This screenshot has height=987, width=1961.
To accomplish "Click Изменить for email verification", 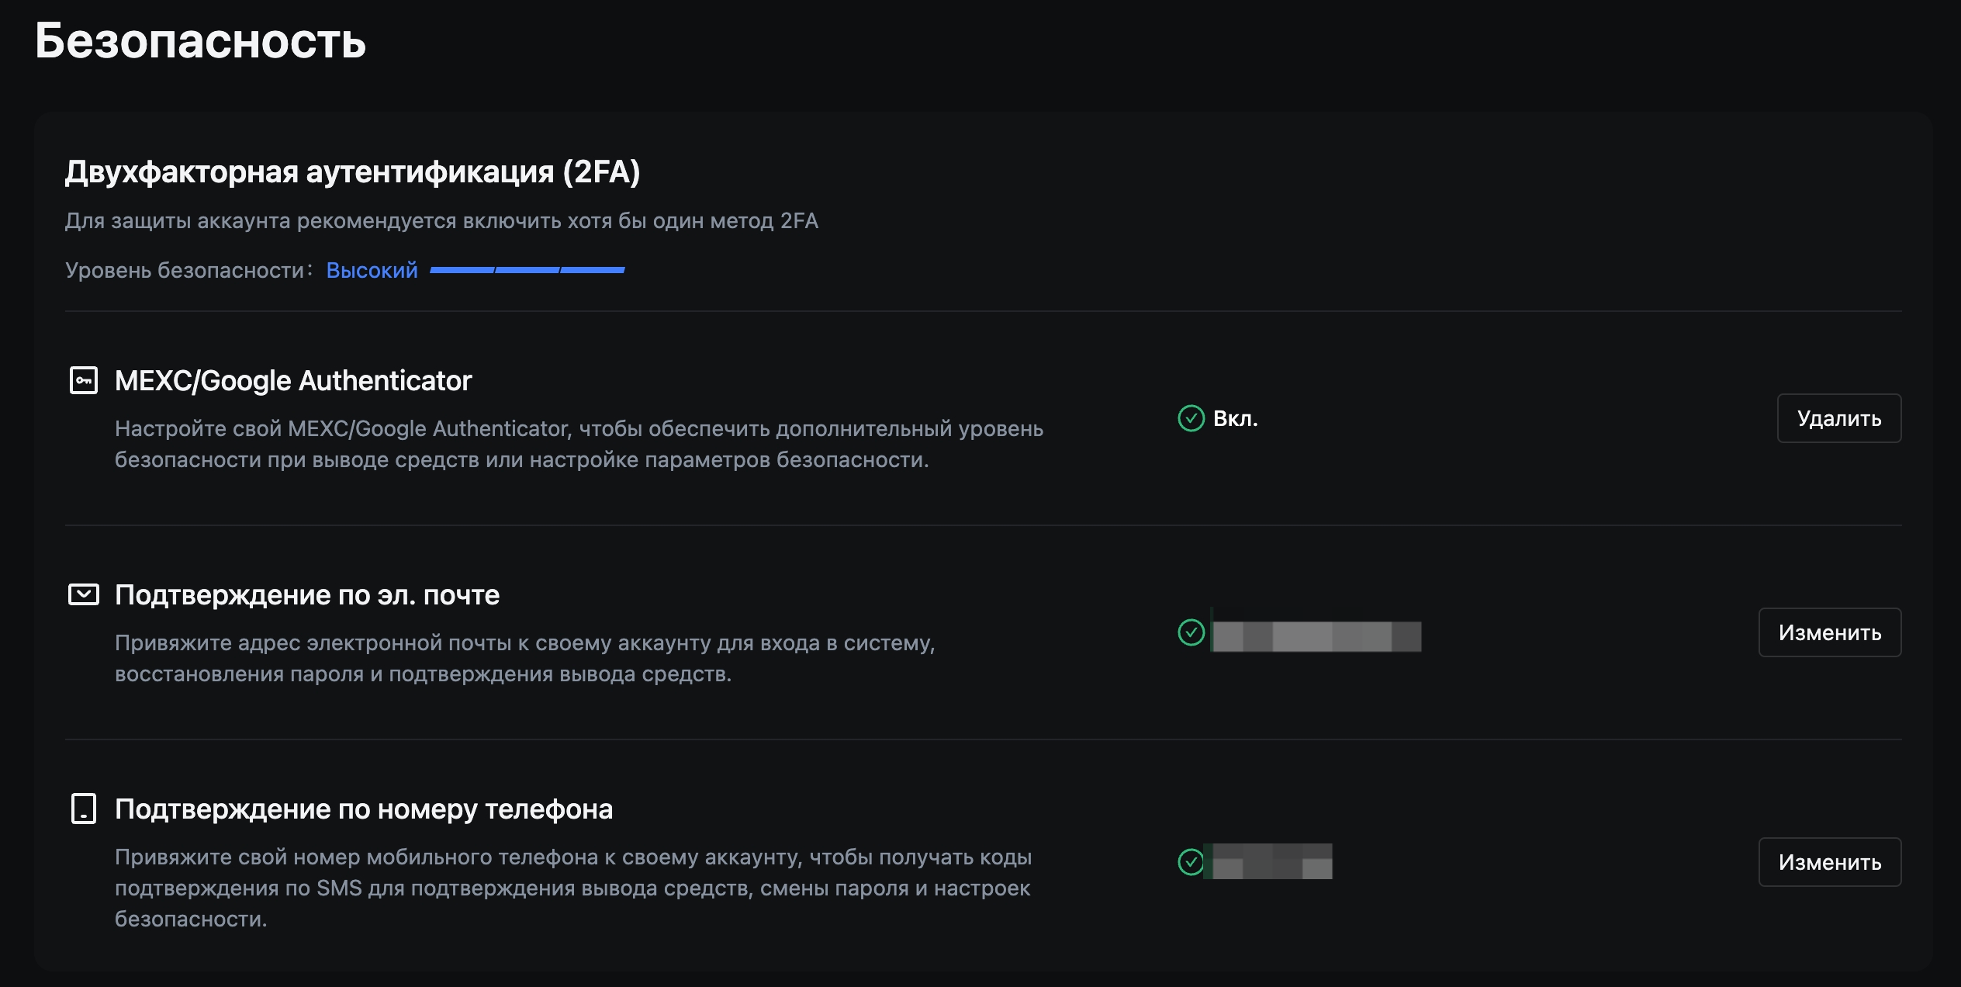I will [x=1830, y=632].
